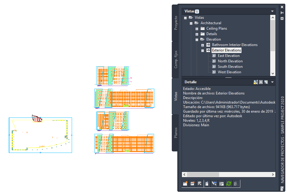289x195 pixels.
Task: Select West Elevation in the tree
Action: [229, 72]
